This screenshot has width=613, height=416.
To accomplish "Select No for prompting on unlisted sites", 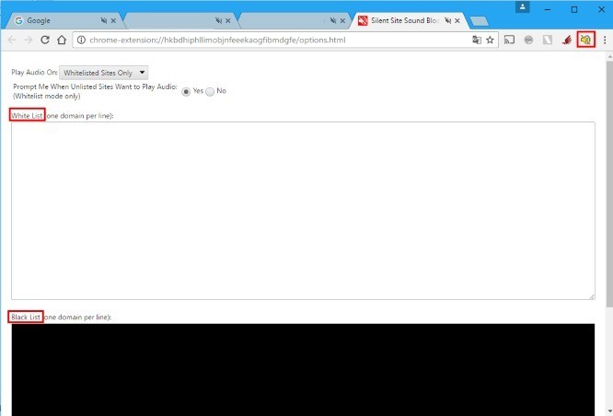I will click(210, 91).
